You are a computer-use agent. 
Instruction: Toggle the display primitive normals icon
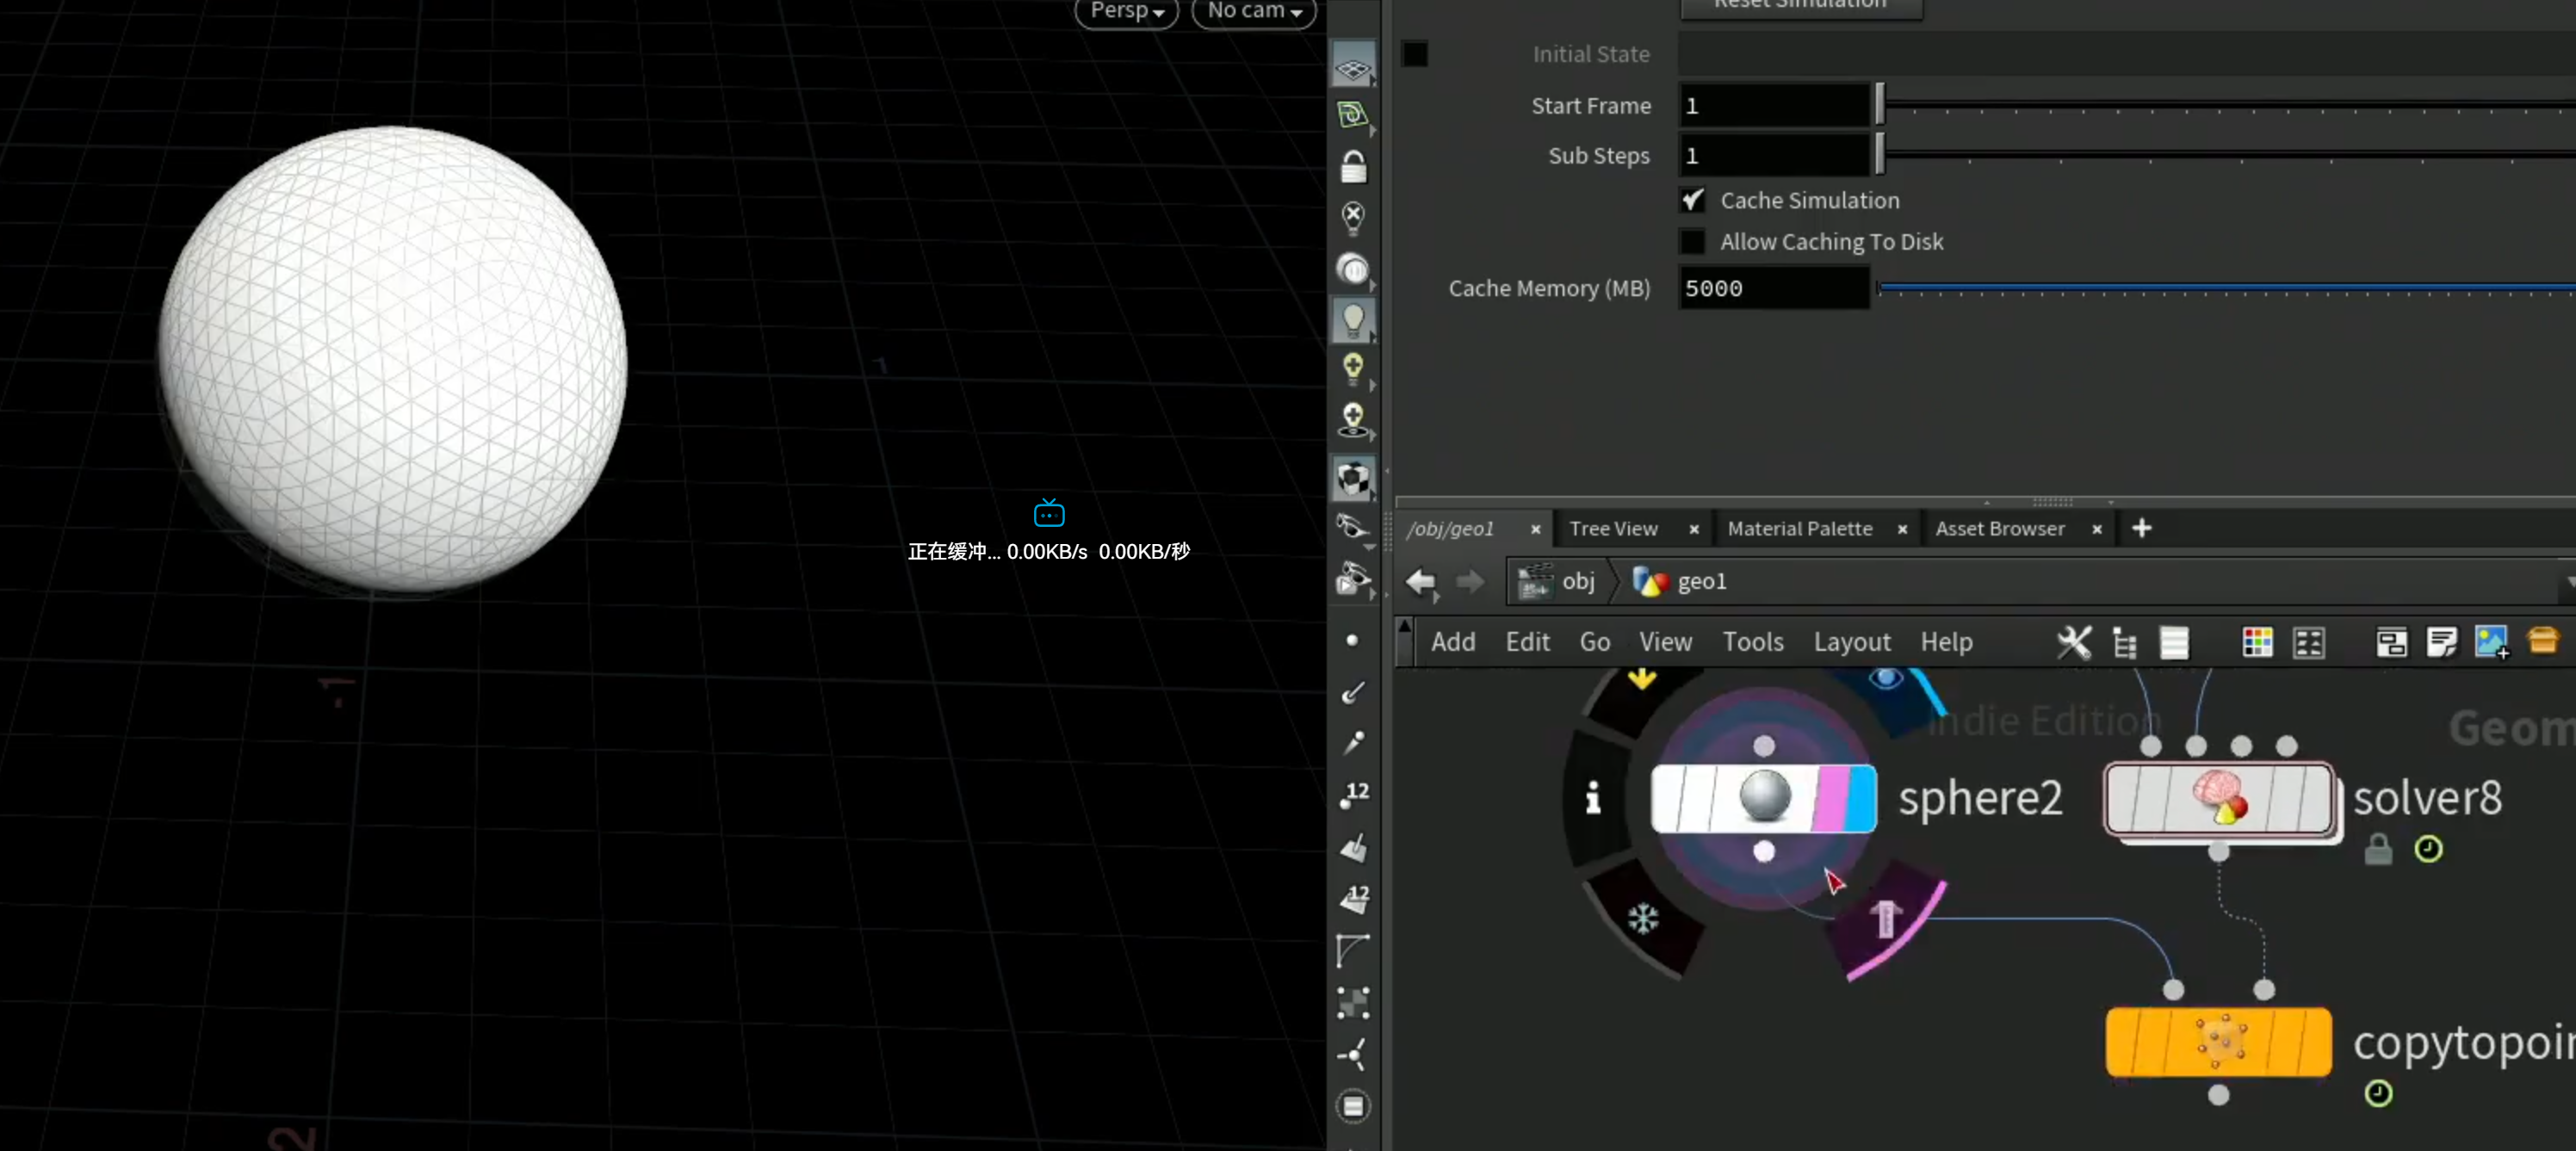(x=1353, y=848)
